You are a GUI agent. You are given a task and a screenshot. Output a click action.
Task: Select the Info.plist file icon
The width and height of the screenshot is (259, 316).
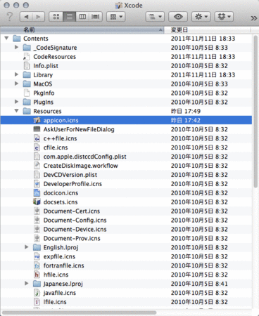27,66
